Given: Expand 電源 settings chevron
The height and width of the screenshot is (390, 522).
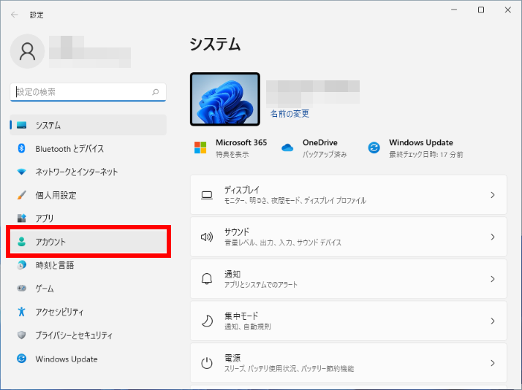Looking at the screenshot, I should pos(493,363).
